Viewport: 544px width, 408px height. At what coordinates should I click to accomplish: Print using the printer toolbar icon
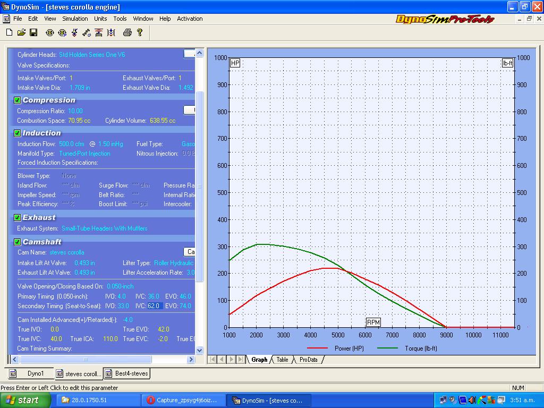127,32
